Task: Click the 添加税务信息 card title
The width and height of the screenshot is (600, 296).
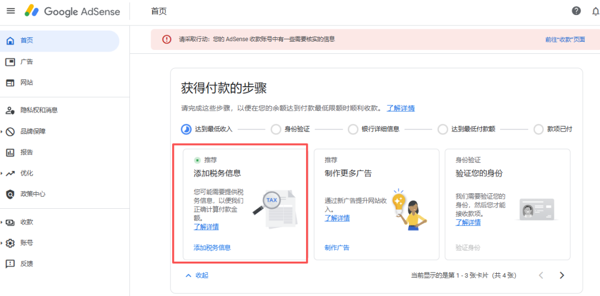Action: [x=217, y=173]
